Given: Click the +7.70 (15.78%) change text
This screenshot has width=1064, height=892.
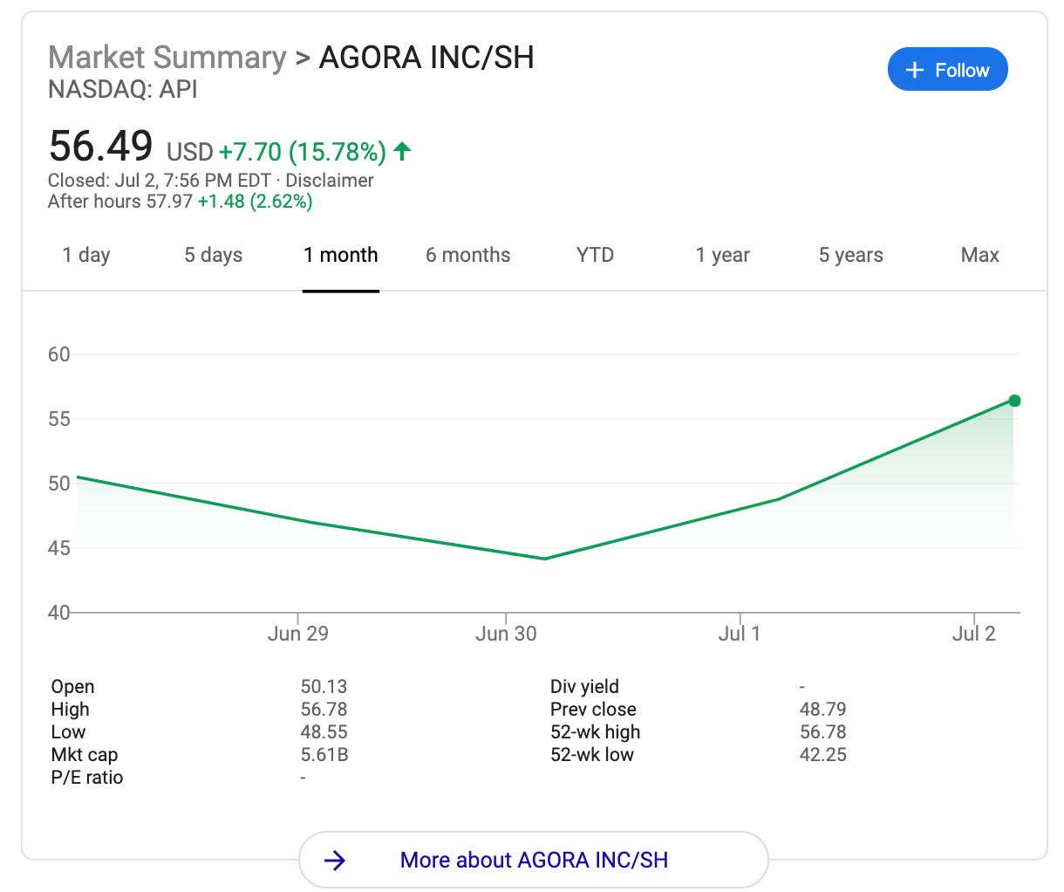Looking at the screenshot, I should 303,152.
